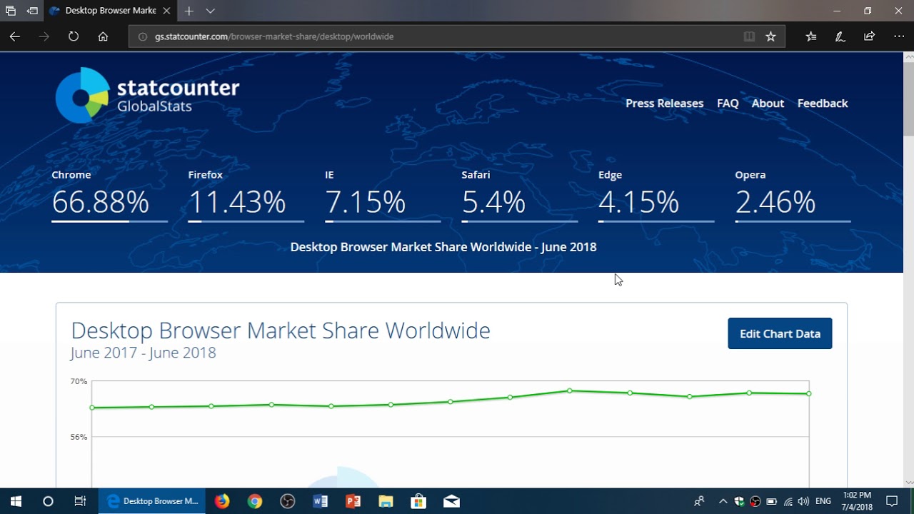Open the Press Releases link
This screenshot has width=914, height=514.
pyautogui.click(x=664, y=104)
